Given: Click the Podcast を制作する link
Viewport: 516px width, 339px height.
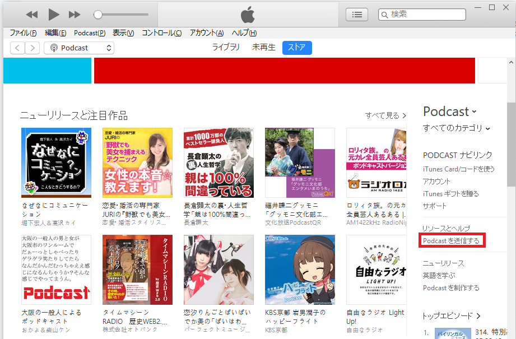Looking at the screenshot, I should [x=451, y=288].
